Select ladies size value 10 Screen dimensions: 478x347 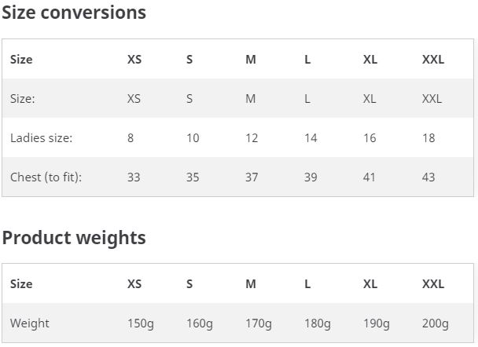coord(193,138)
